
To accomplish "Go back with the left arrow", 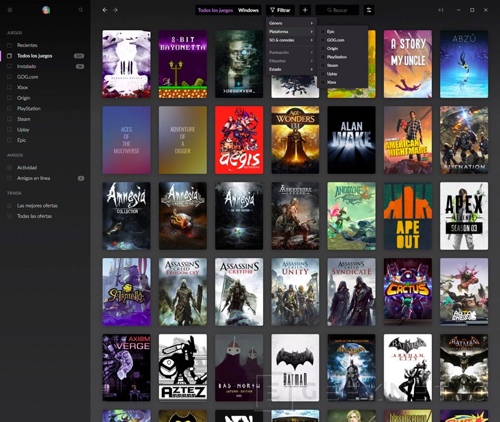I will click(x=105, y=10).
